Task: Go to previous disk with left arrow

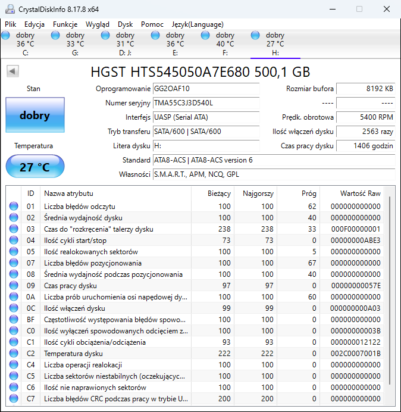Action: coord(12,71)
